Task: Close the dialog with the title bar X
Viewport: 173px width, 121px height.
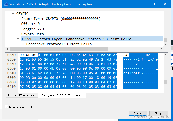Action: (x=165, y=4)
